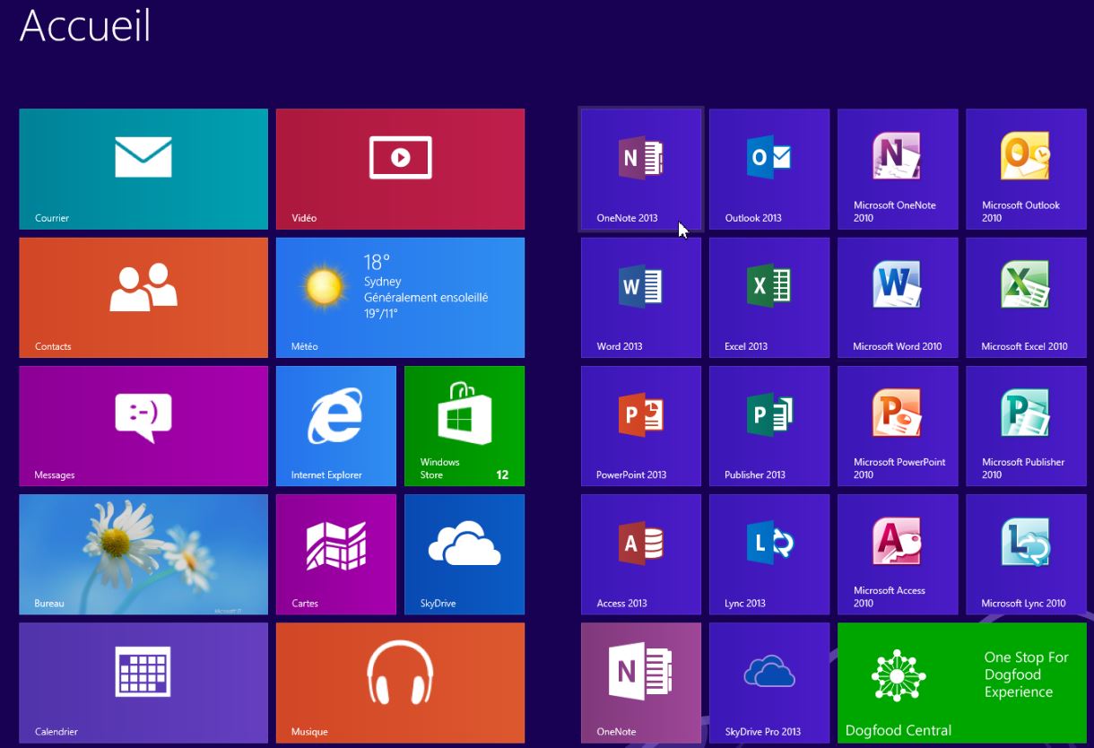This screenshot has height=748, width=1094.
Task: Open the Bureau desktop tile
Action: [143, 554]
